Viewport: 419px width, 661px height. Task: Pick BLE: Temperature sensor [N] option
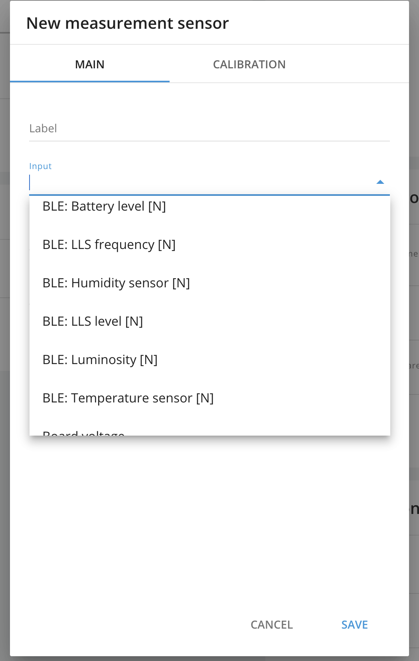click(x=209, y=398)
